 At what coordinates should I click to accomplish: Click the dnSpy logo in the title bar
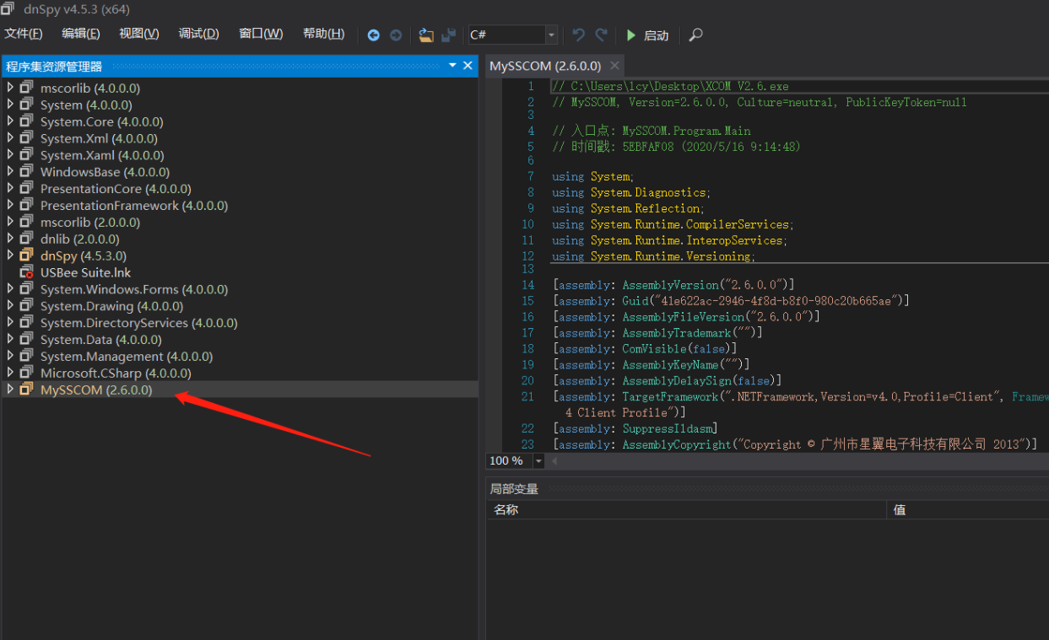tap(10, 8)
